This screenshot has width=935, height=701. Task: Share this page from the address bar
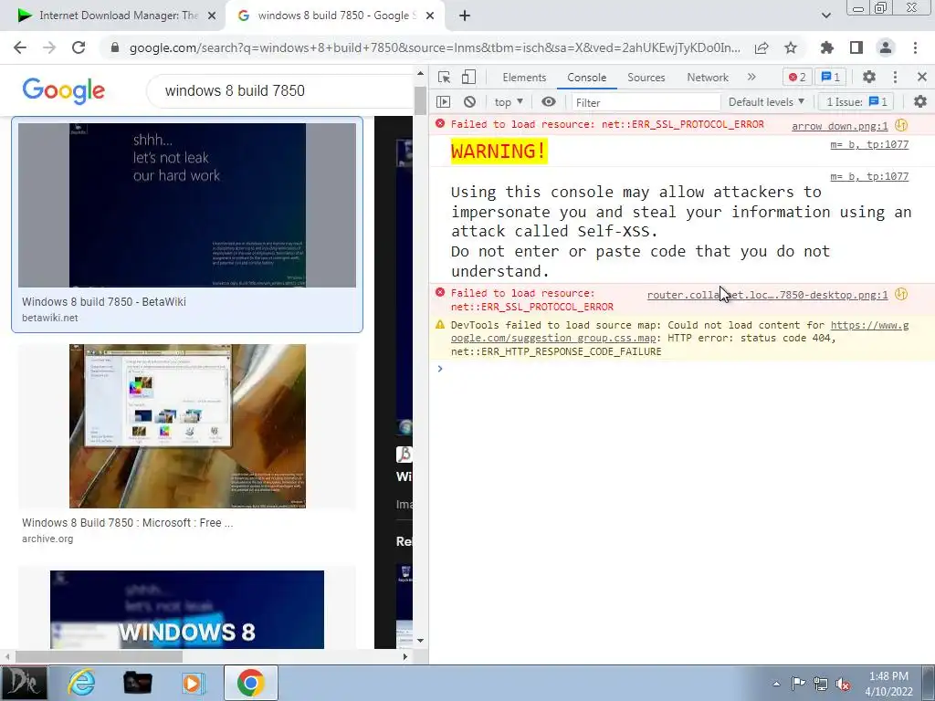(x=762, y=48)
